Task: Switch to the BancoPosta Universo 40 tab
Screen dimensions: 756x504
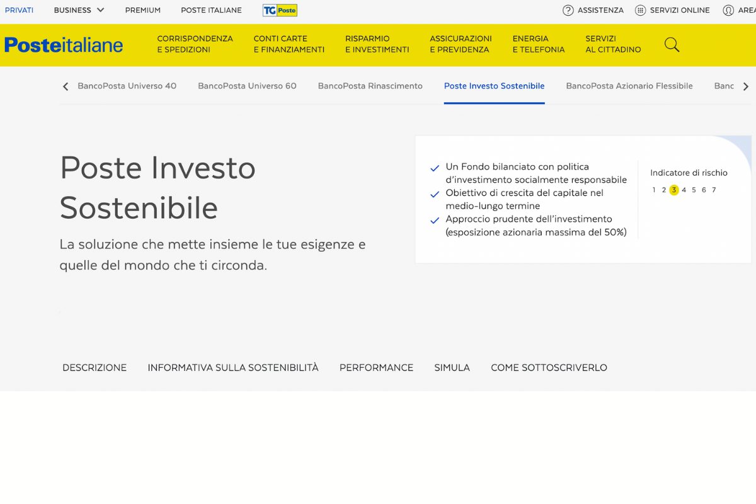Action: pyautogui.click(x=127, y=86)
